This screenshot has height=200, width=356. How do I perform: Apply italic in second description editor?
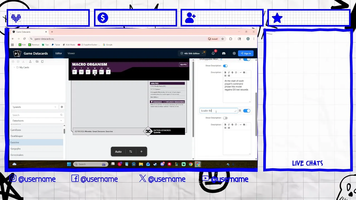coord(229,124)
